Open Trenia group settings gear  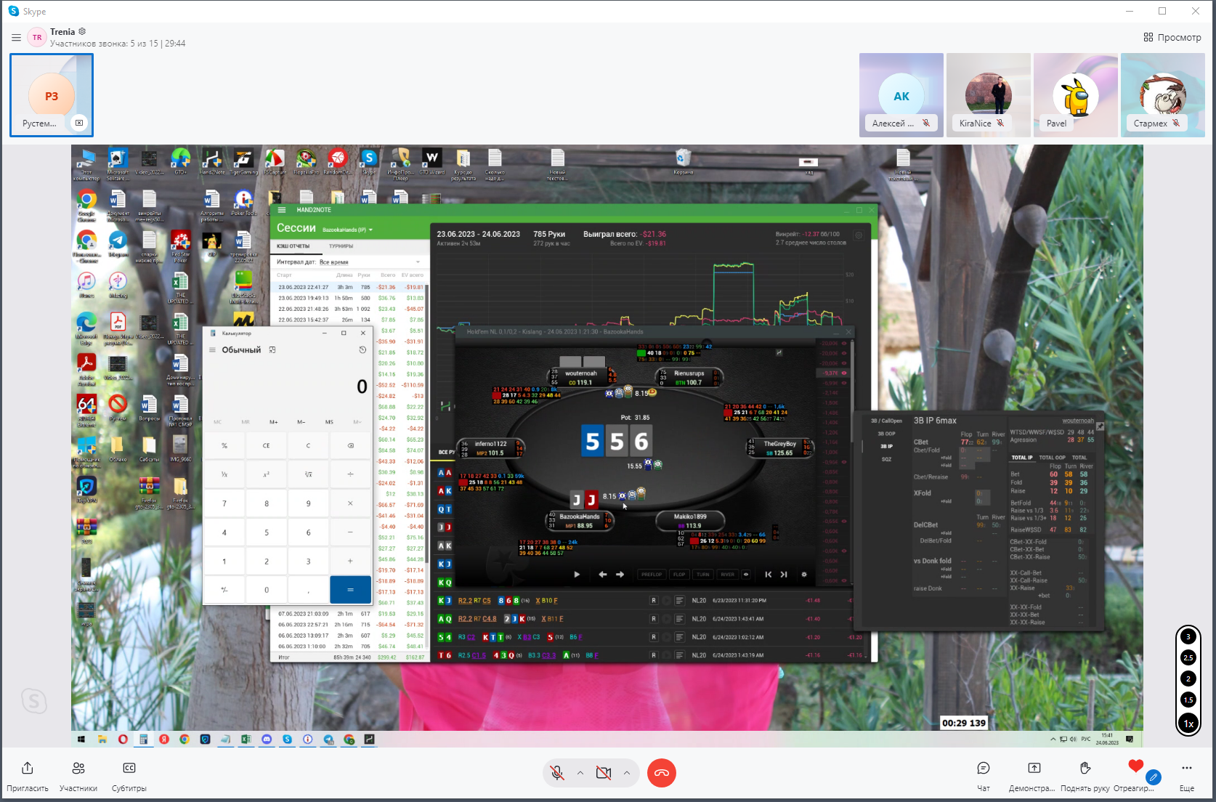(x=82, y=31)
